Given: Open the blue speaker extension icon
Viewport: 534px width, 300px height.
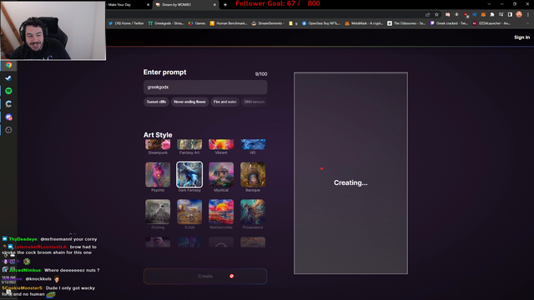Looking at the screenshot, I should pos(475,14).
